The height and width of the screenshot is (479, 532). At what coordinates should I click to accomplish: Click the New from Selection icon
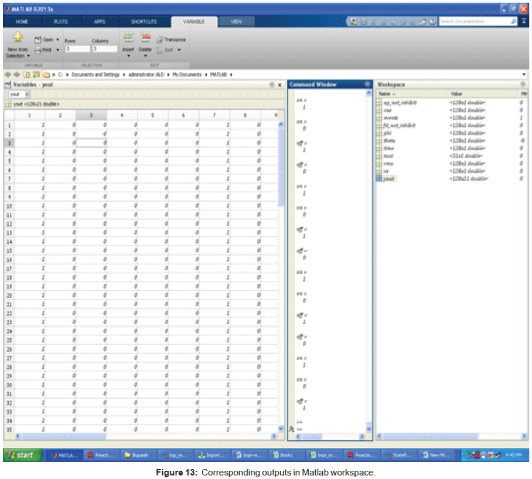[18, 38]
